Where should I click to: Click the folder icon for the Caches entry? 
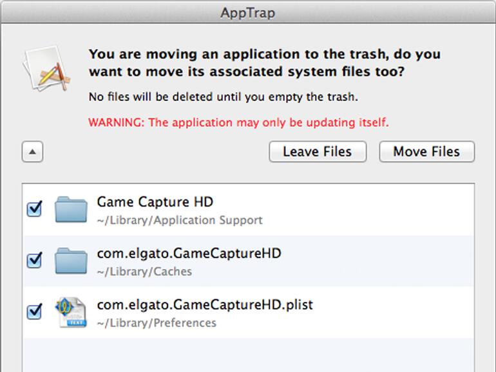[71, 260]
